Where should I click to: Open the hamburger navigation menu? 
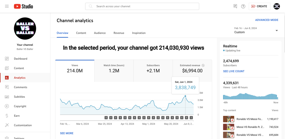click(7, 6)
